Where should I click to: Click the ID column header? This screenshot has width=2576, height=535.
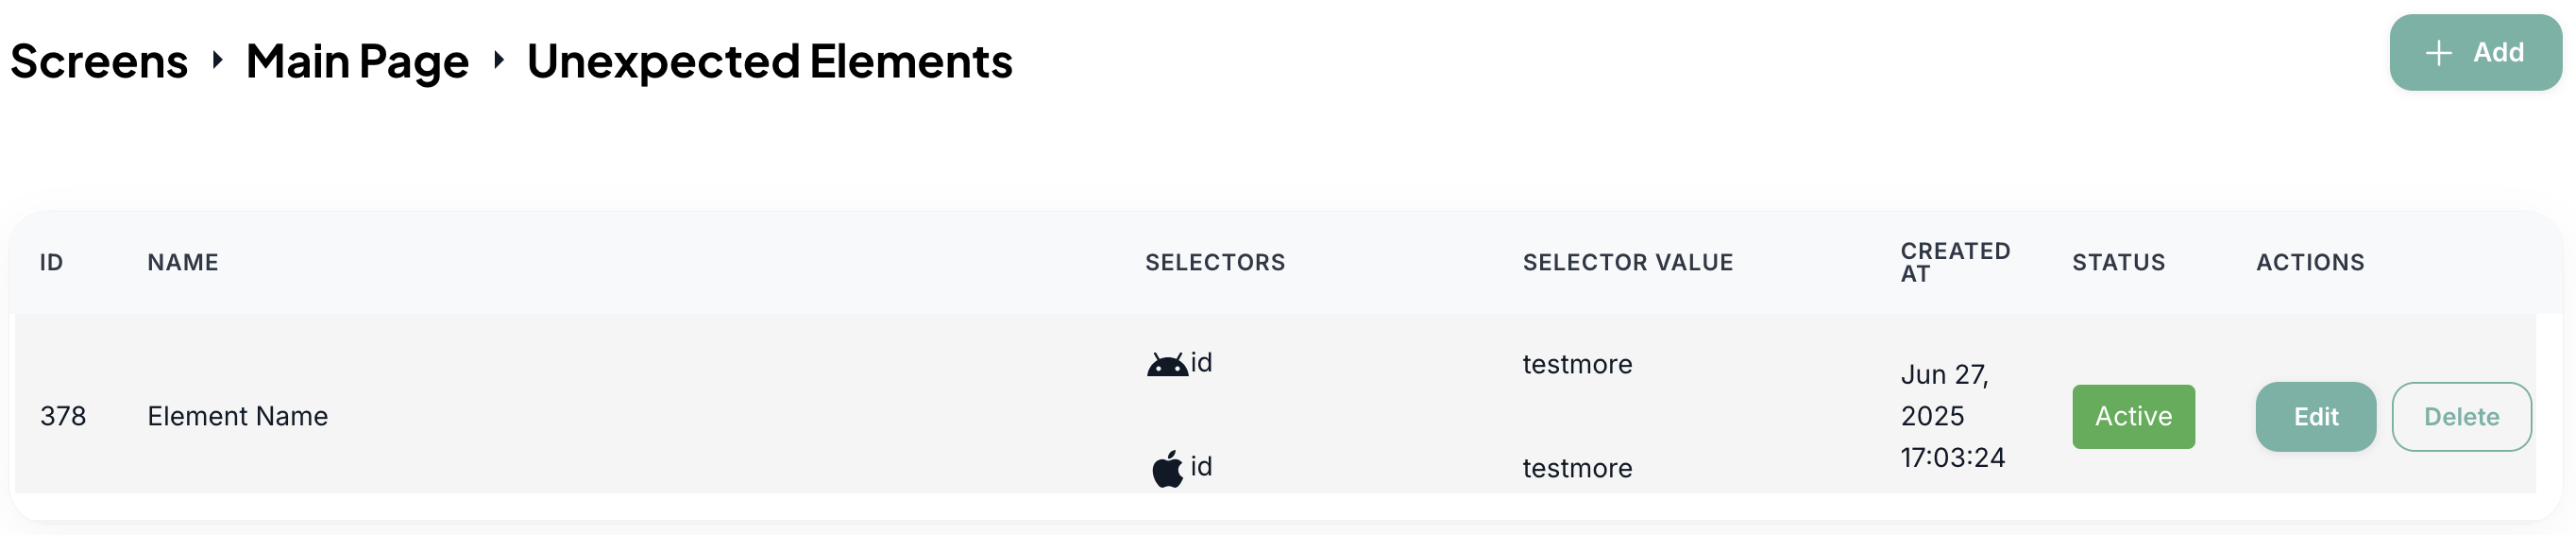click(51, 263)
